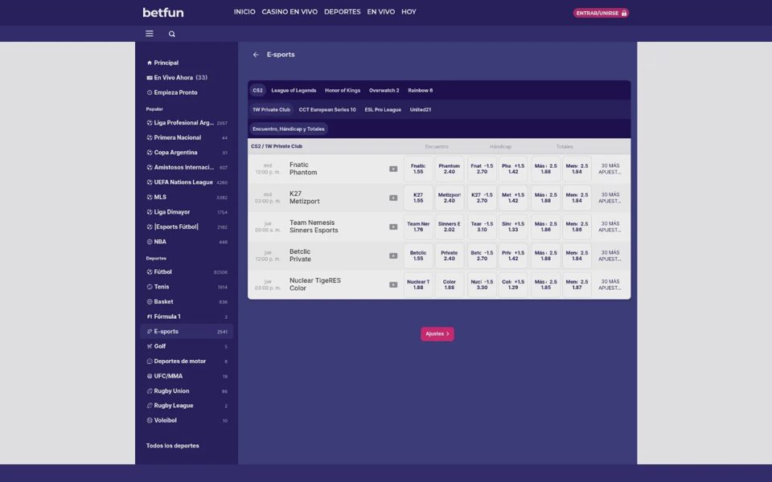
Task: Bet on Fnatic at 1.55
Action: pyautogui.click(x=418, y=170)
